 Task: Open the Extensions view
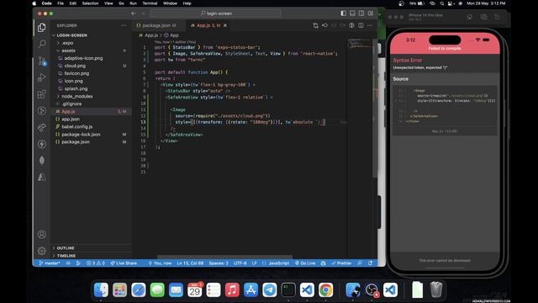click(42, 94)
